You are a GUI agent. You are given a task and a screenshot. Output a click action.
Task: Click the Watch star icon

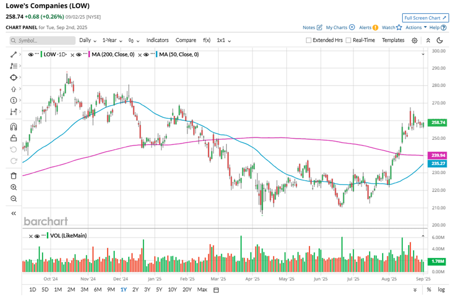(x=399, y=27)
